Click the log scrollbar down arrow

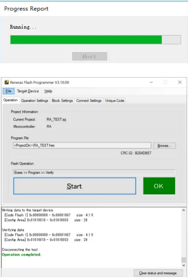184,265
